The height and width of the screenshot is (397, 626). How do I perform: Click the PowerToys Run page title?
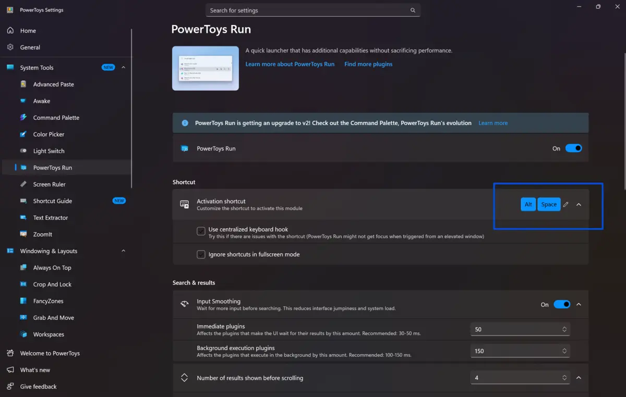pos(211,29)
